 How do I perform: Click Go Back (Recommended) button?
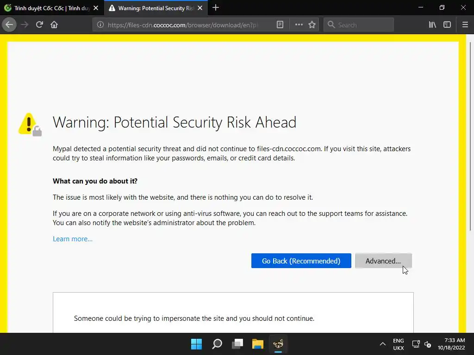coord(301,261)
